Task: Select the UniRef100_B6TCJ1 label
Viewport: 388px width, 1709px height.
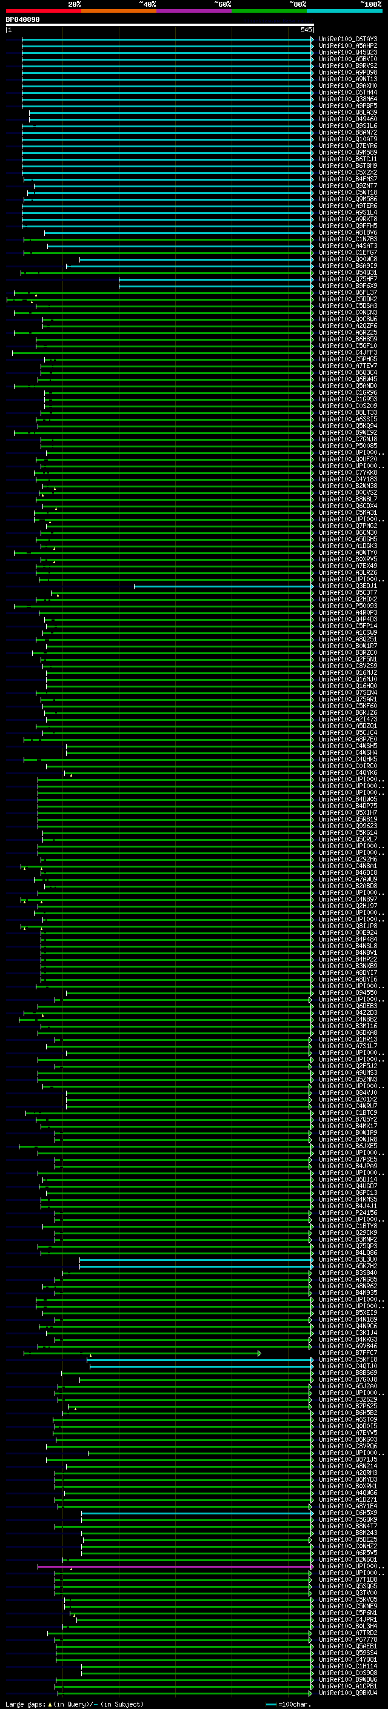Action: (347, 159)
